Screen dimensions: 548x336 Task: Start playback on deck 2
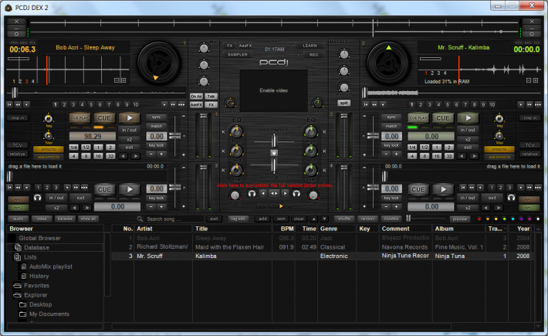tap(468, 118)
